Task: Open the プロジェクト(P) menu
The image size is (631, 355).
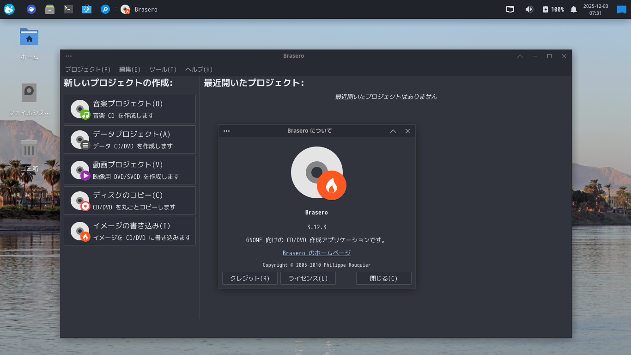Action: pyautogui.click(x=88, y=69)
